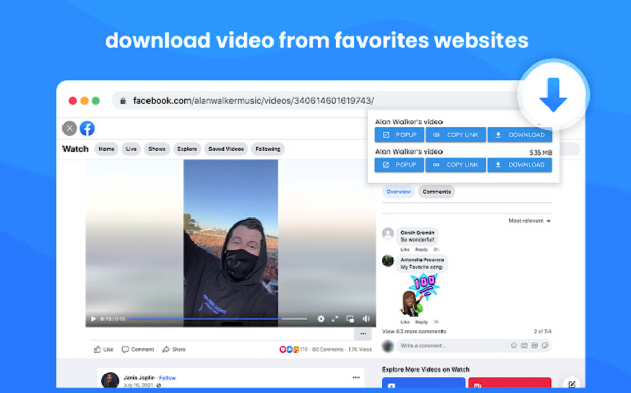Image resolution: width=631 pixels, height=393 pixels.
Task: Like the "My Favorite song" comment
Action: [x=405, y=322]
